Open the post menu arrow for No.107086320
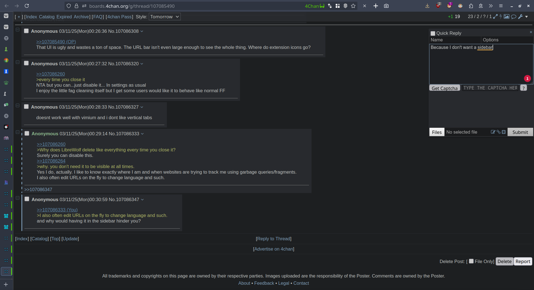The image size is (534, 290). point(142,64)
